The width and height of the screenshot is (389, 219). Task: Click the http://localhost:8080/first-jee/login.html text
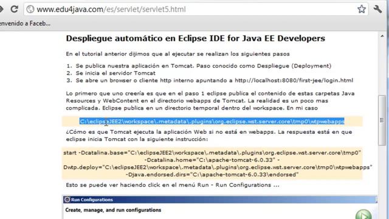294,80
